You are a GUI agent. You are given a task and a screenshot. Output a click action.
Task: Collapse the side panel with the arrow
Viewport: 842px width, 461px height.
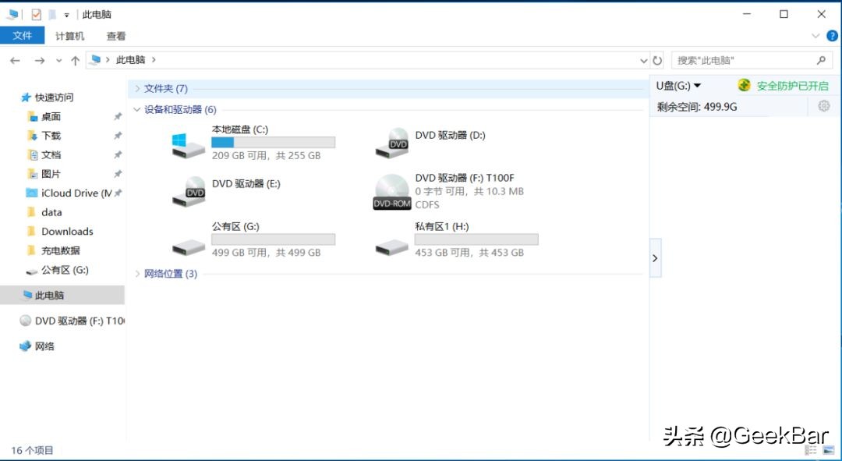click(x=655, y=258)
